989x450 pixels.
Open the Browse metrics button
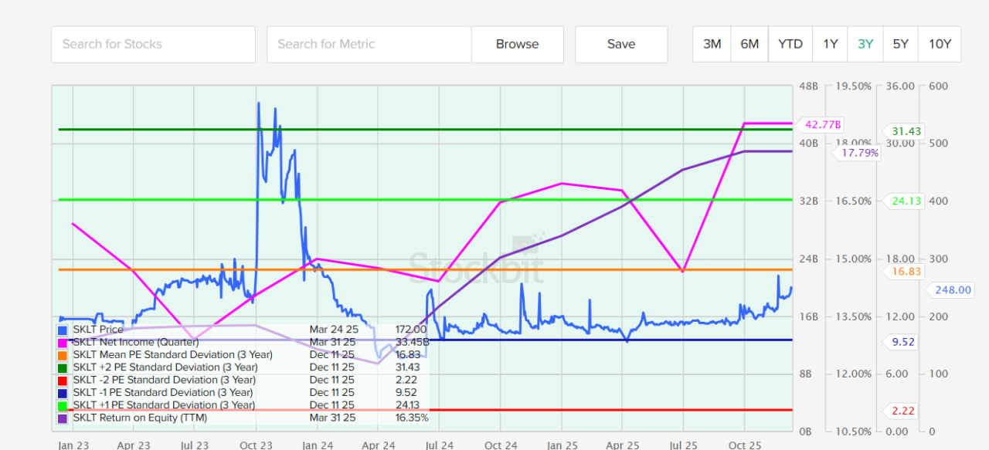coord(518,44)
